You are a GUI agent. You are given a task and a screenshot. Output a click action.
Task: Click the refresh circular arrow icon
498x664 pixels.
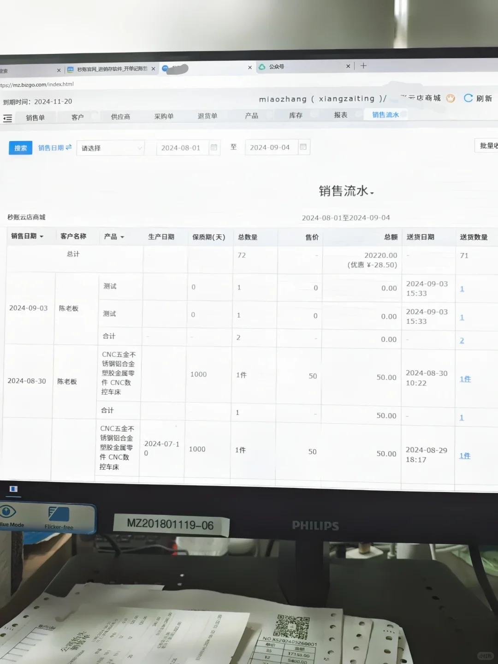click(468, 98)
